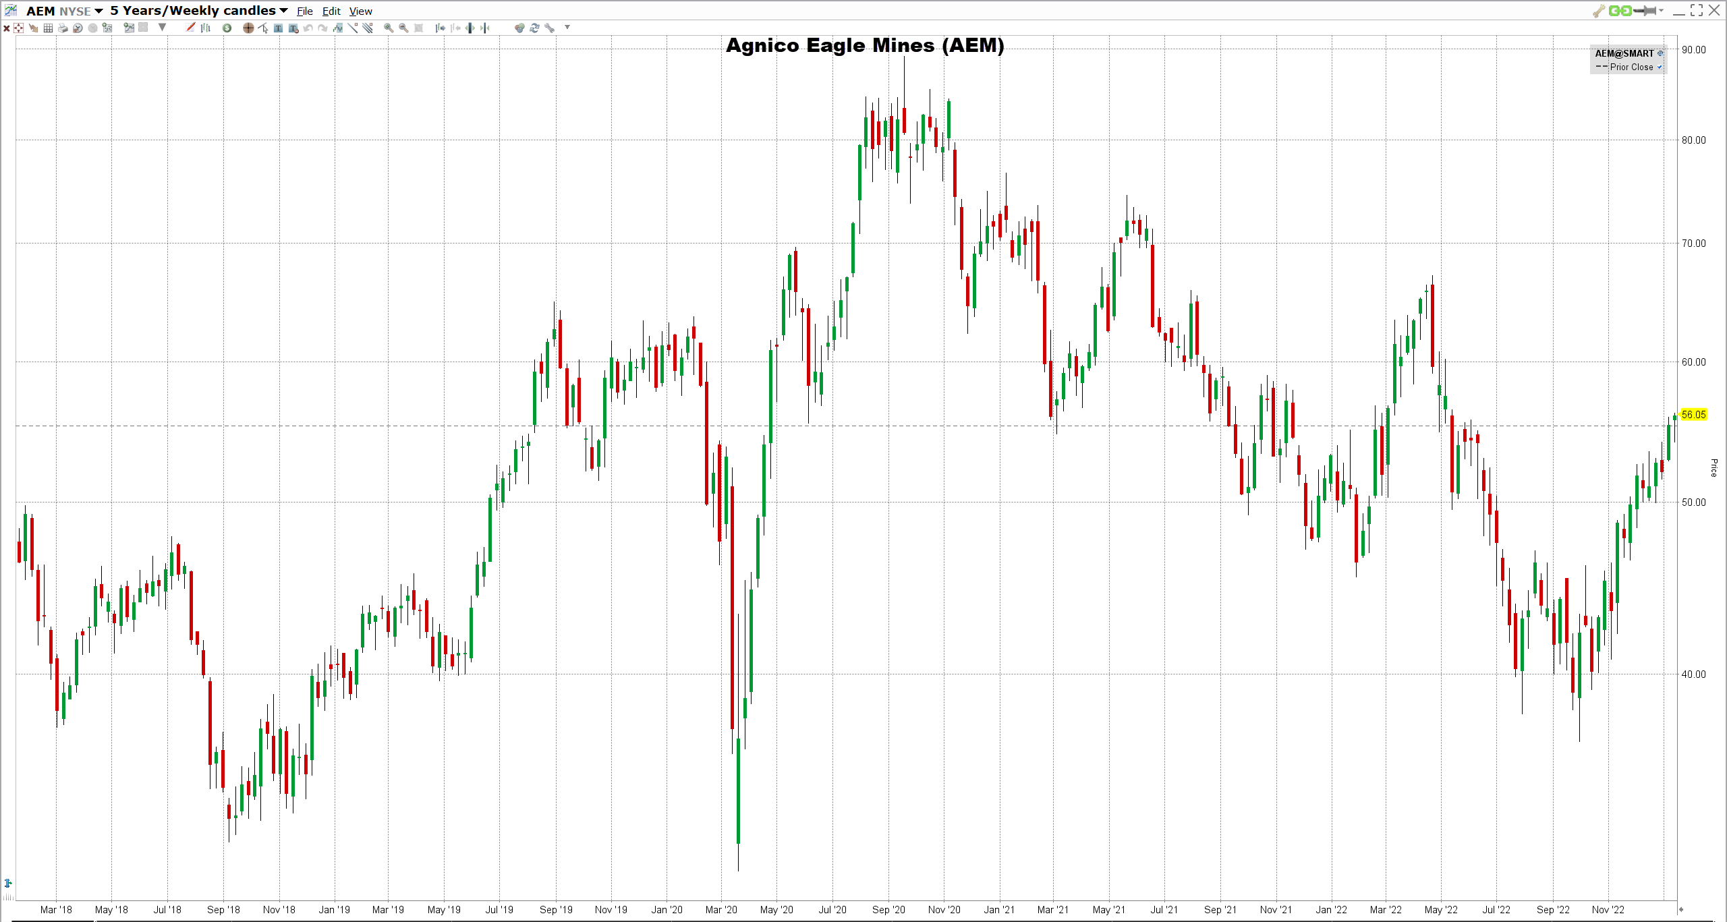Viewport: 1727px width, 922px height.
Task: Click the round clock icon next to the printer
Action: (78, 28)
